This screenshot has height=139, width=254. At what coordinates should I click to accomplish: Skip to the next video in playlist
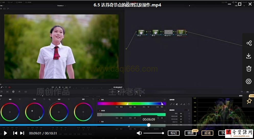[22, 133]
